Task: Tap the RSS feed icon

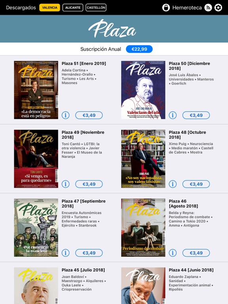Action: [208, 8]
